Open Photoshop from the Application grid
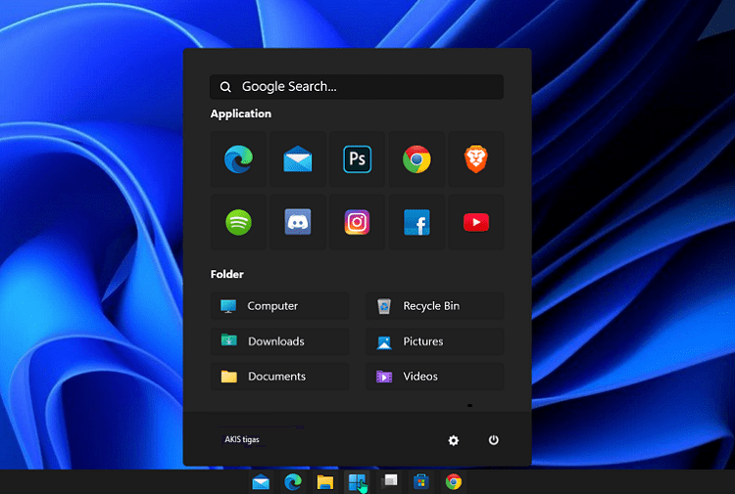The height and width of the screenshot is (494, 735). click(x=357, y=159)
